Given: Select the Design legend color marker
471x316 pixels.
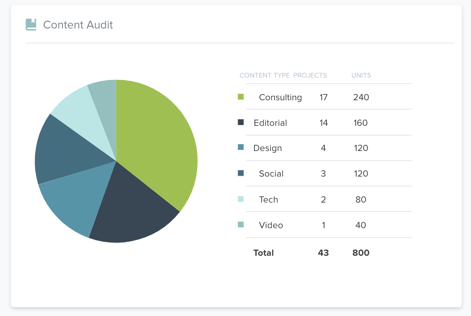Looking at the screenshot, I should 240,148.
